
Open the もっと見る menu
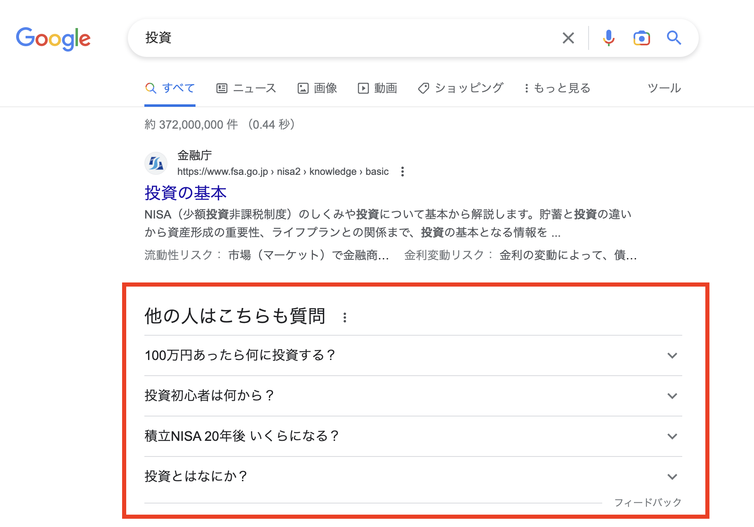[x=558, y=88]
